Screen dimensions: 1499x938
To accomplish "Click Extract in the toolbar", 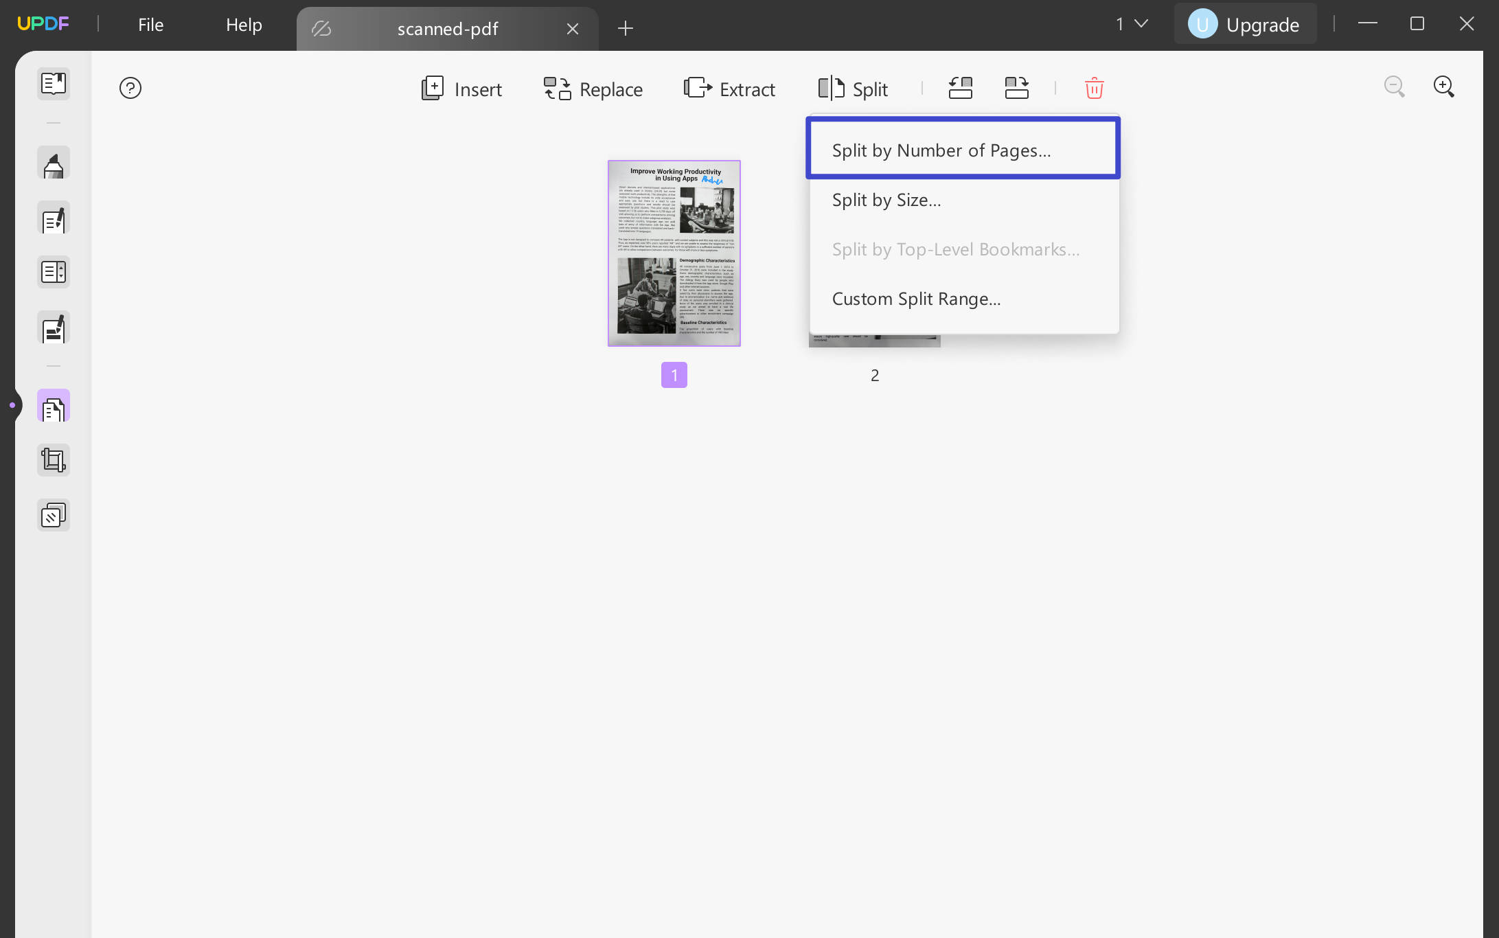I will point(729,89).
